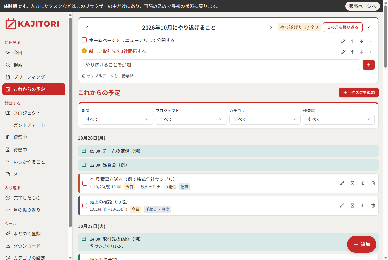Open the カテゴリ filter dropdown

[x=265, y=119]
